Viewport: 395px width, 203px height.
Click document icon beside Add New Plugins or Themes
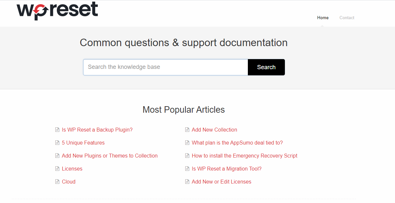click(x=57, y=156)
